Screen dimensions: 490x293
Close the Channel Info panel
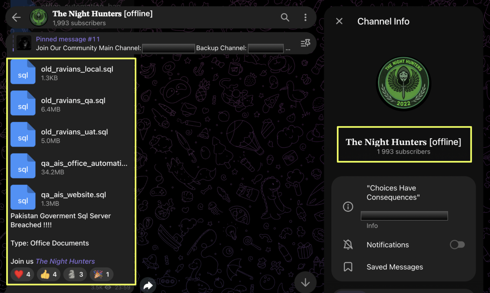tap(339, 21)
